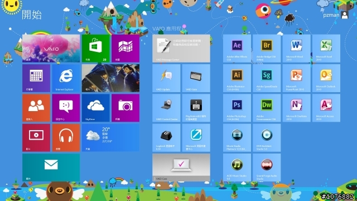
Task: Open the Video tile
Action: click(36, 138)
